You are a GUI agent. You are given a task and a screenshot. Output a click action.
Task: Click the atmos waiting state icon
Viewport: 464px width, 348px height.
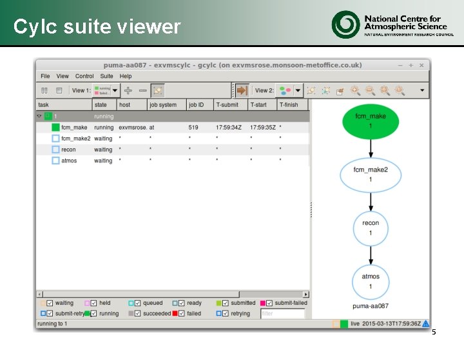click(x=55, y=160)
